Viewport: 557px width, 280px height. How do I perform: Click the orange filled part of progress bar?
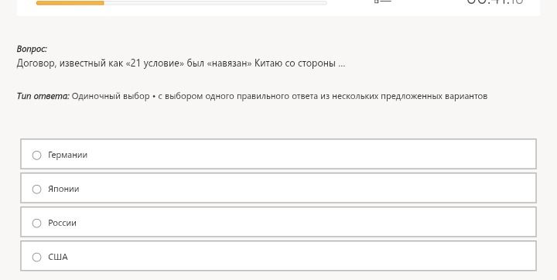pyautogui.click(x=70, y=3)
